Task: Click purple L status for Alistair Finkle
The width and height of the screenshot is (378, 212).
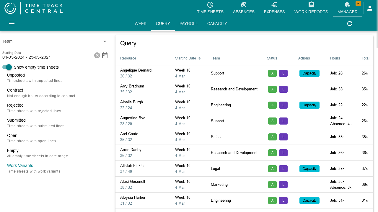Action: [283, 169]
